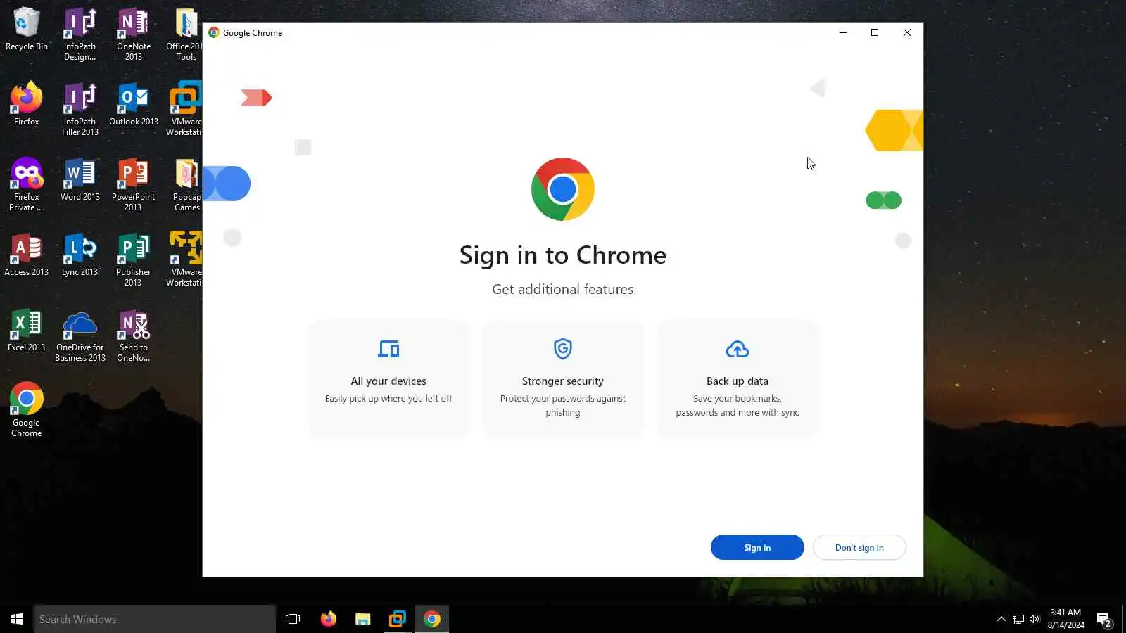Click the cloud upload backup icon
Image resolution: width=1126 pixels, height=633 pixels.
tap(738, 349)
